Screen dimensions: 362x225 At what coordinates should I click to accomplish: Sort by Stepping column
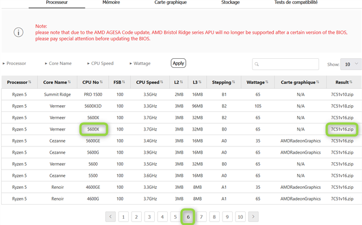tap(224, 82)
